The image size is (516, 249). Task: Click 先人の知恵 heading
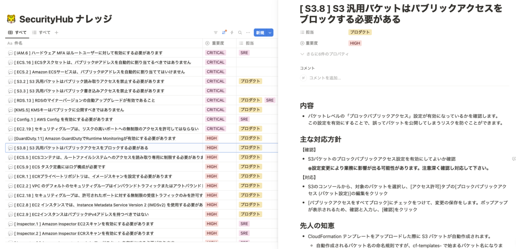coord(317,225)
